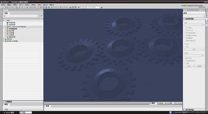Screen dimensions: 208x114
Task: Click the Cut scissors icon
Action: click(x=19, y=7)
